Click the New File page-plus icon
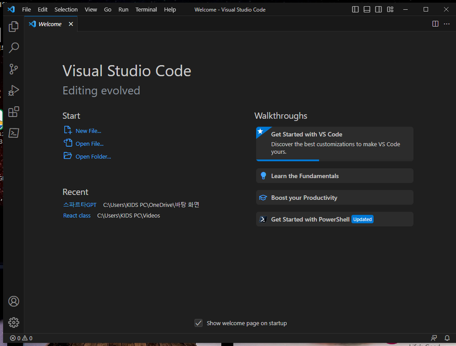456x346 pixels. click(68, 130)
